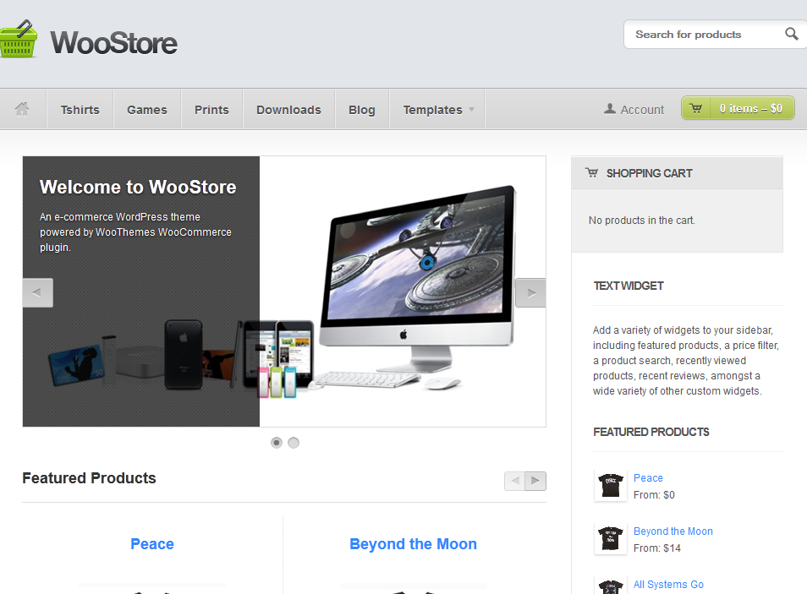Open the Downloads menu item
This screenshot has width=807, height=594.
click(x=288, y=110)
